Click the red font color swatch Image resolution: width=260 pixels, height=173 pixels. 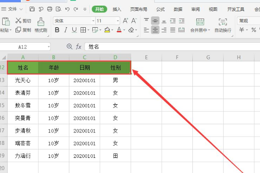(x=118, y=30)
